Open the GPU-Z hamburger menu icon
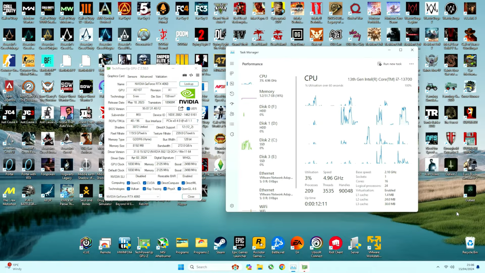 197,75
